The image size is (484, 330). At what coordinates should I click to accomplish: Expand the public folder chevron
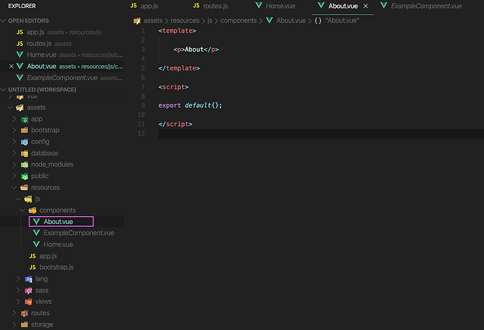14,176
